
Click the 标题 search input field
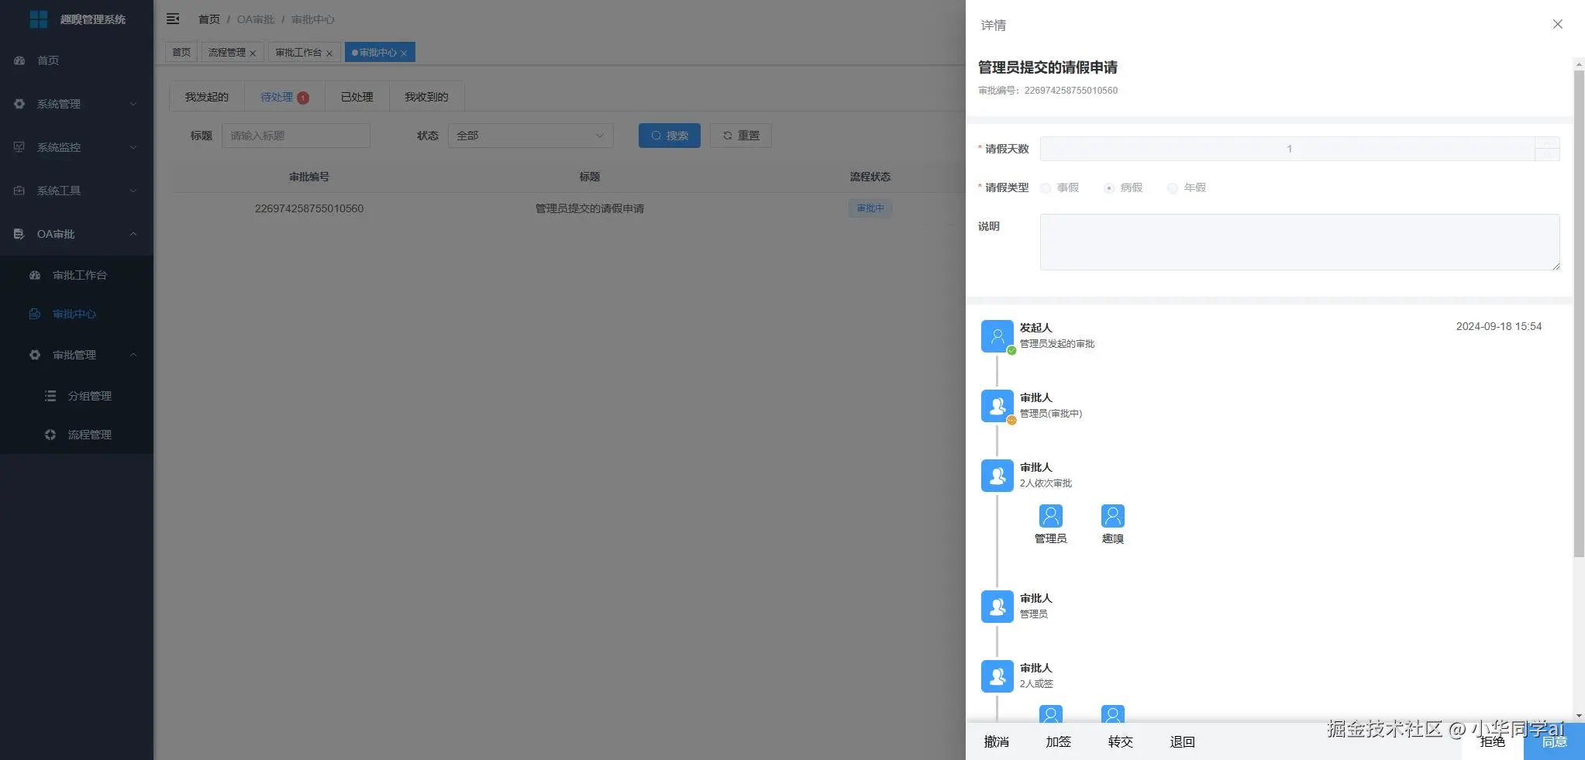point(296,136)
